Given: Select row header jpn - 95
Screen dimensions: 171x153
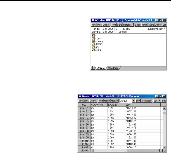Looking at the screenshot, I should pos(84,121).
